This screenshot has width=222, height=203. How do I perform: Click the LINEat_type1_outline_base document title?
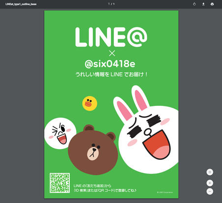click(21, 4)
